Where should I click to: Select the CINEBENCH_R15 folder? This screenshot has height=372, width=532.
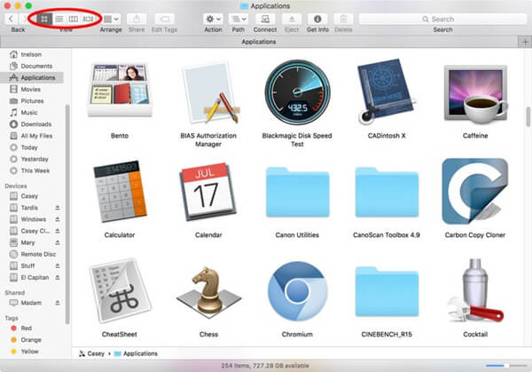pos(387,291)
